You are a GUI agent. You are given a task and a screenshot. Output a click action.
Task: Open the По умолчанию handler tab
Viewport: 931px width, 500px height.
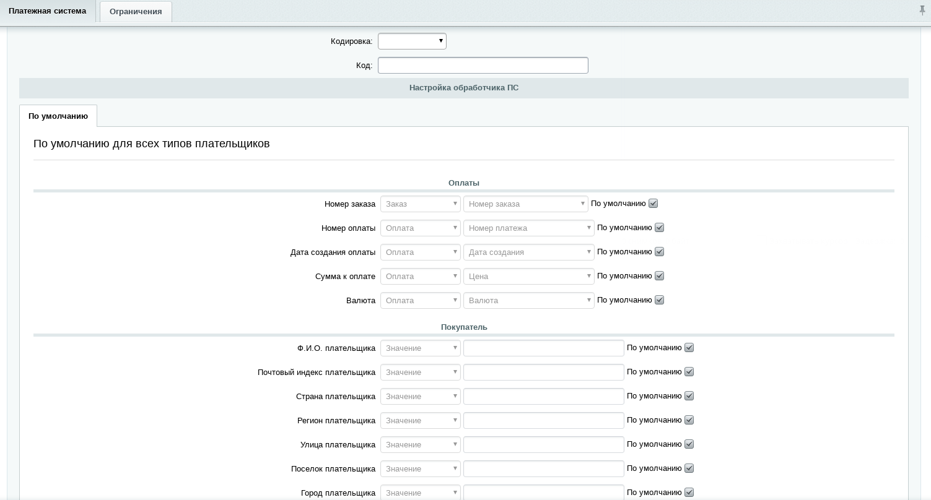pos(58,116)
